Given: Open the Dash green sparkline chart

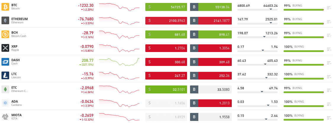Looking at the screenshot, I should 119,61.
